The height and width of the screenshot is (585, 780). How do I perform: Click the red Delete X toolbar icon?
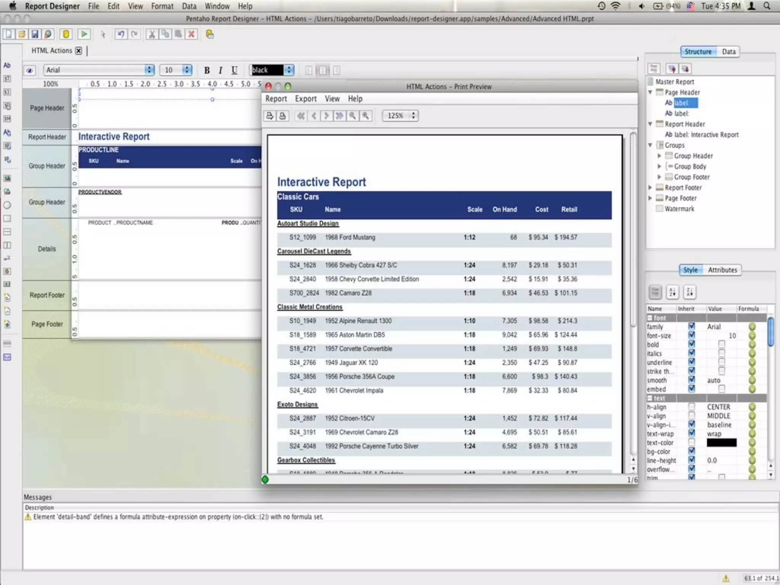click(x=192, y=34)
